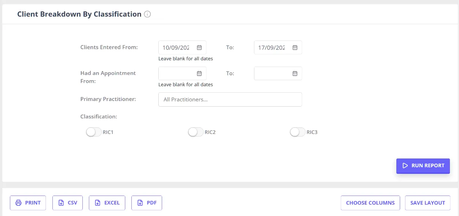Click the Clients Entered From label
The image size is (459, 216).
coord(109,47)
